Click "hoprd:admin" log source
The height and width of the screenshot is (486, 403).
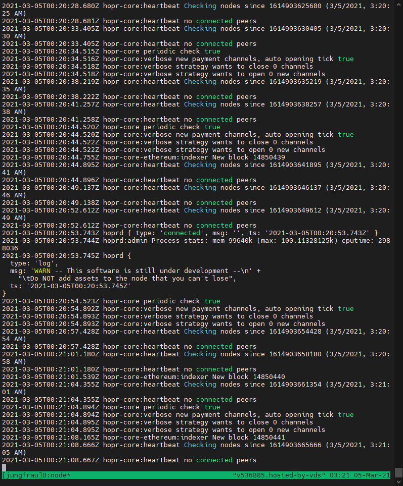coord(125,241)
